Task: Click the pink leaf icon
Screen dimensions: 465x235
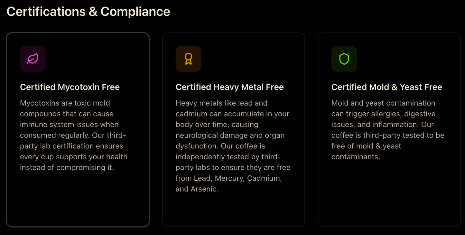Action: coord(33,59)
